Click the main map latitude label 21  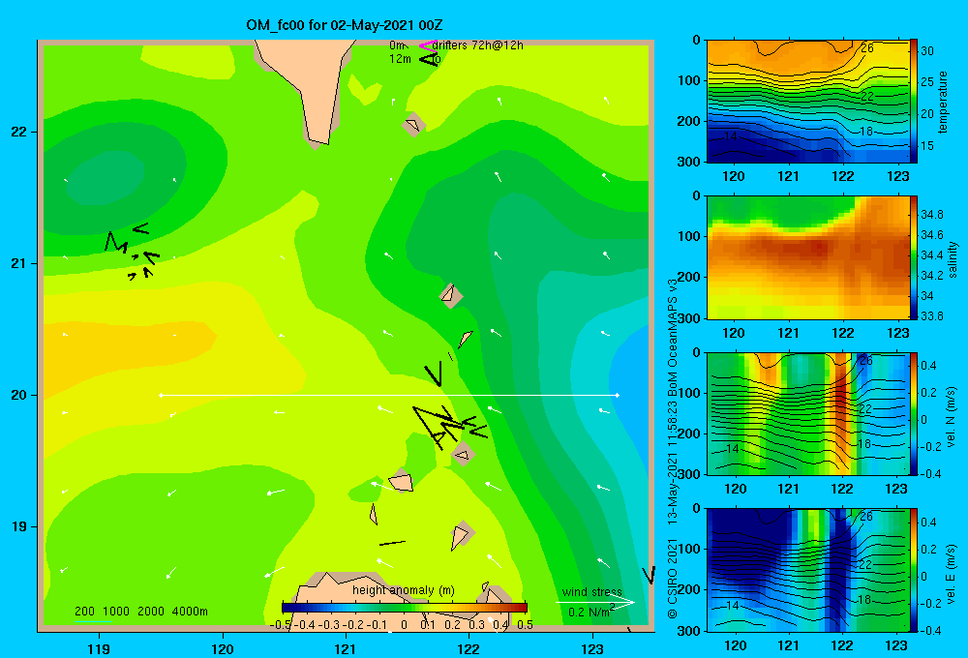(19, 263)
